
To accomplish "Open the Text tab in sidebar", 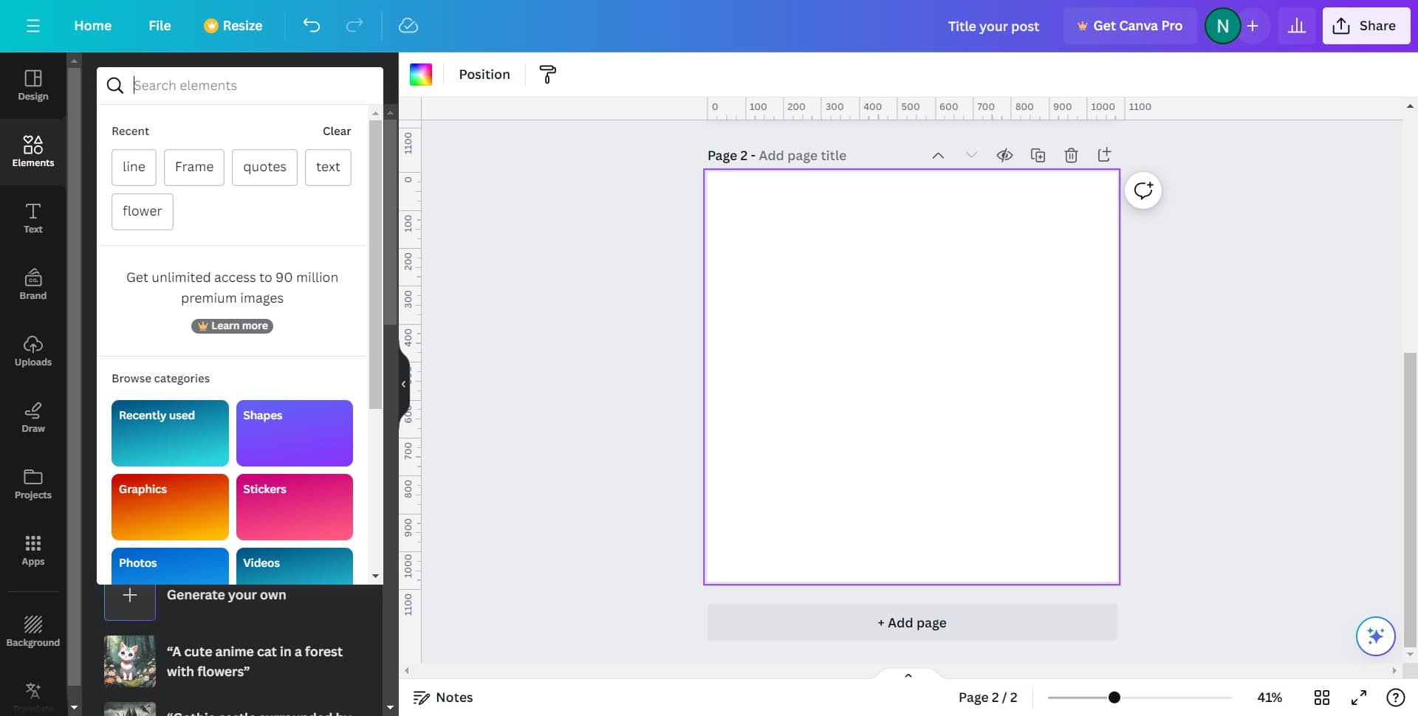I will point(33,218).
